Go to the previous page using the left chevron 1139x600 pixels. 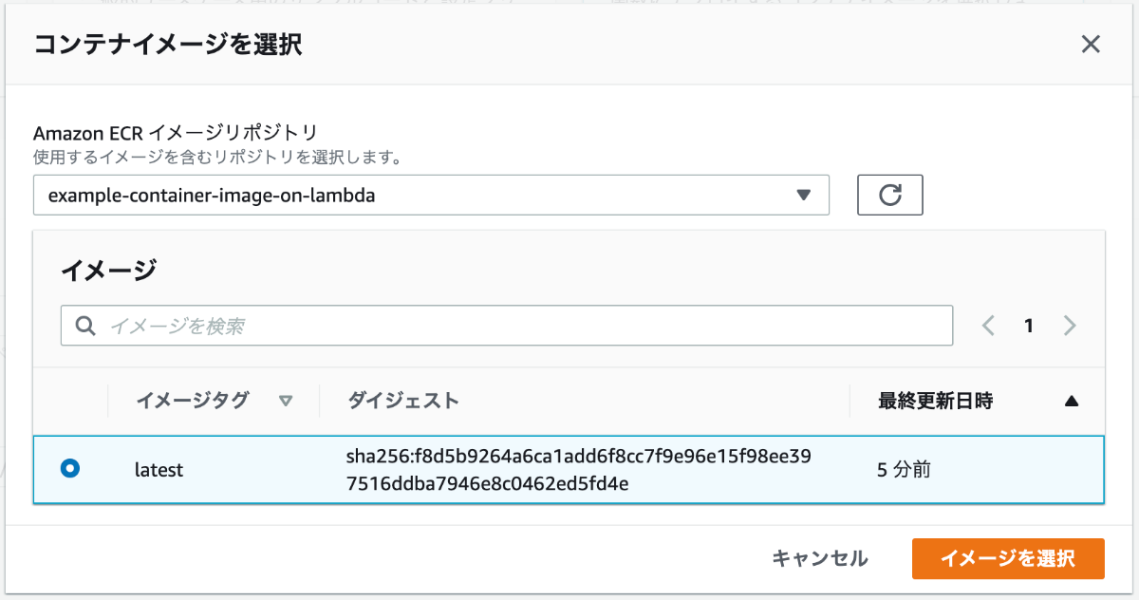pos(988,326)
